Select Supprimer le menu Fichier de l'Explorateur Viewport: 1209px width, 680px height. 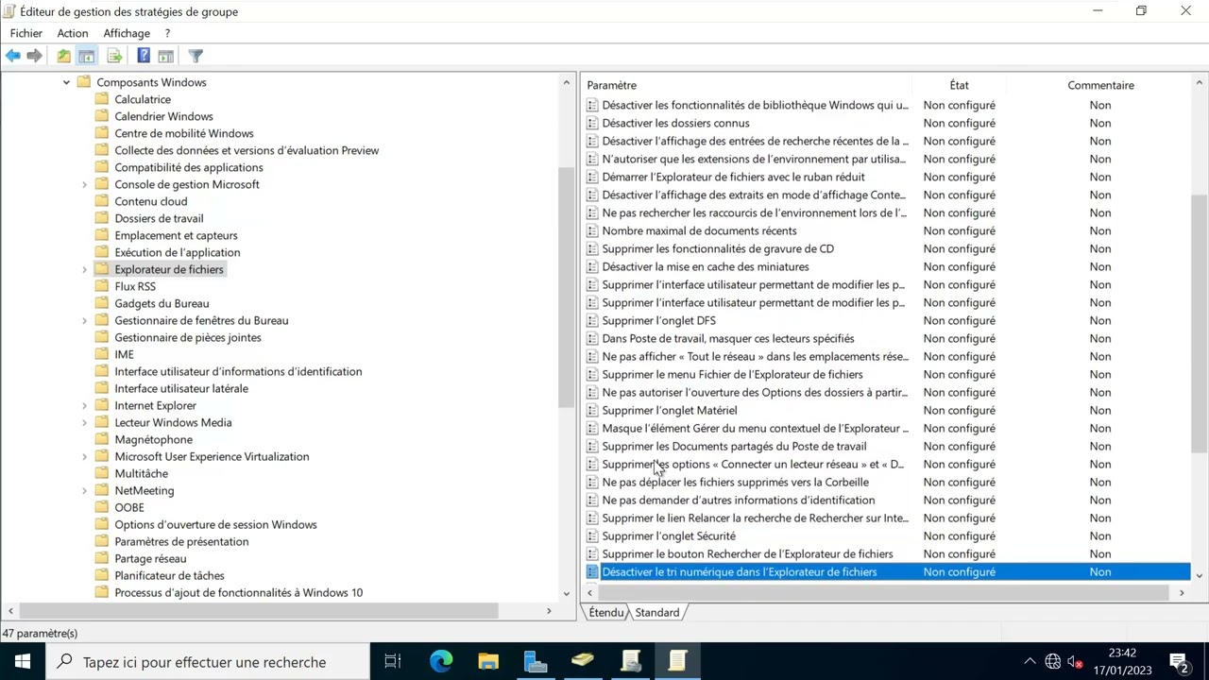732,374
